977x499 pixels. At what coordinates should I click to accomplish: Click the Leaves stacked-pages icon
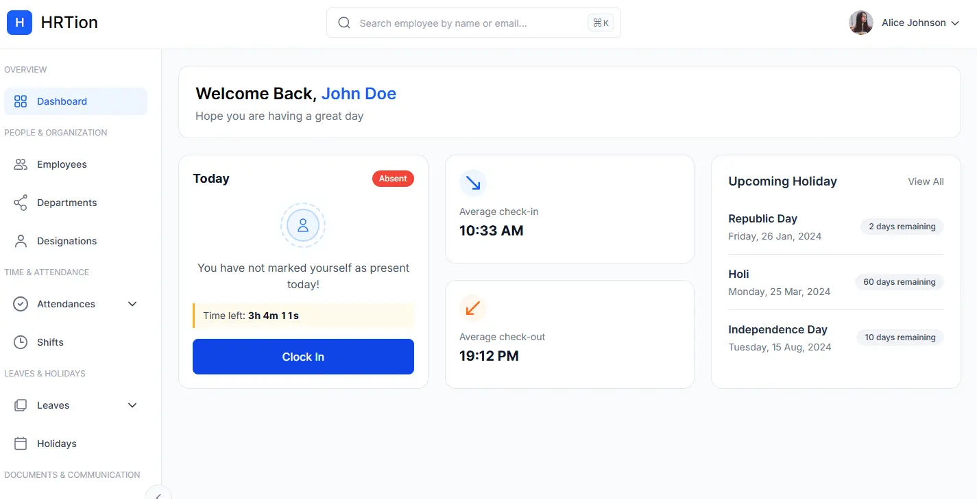(x=21, y=405)
